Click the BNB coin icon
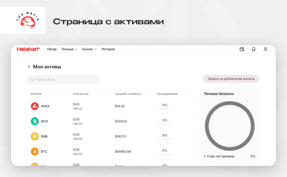 [x=35, y=136]
